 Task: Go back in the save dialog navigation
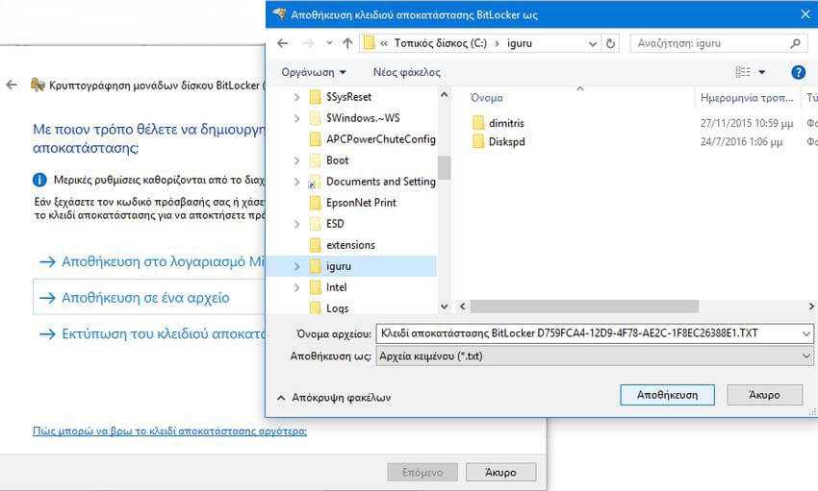coord(283,43)
